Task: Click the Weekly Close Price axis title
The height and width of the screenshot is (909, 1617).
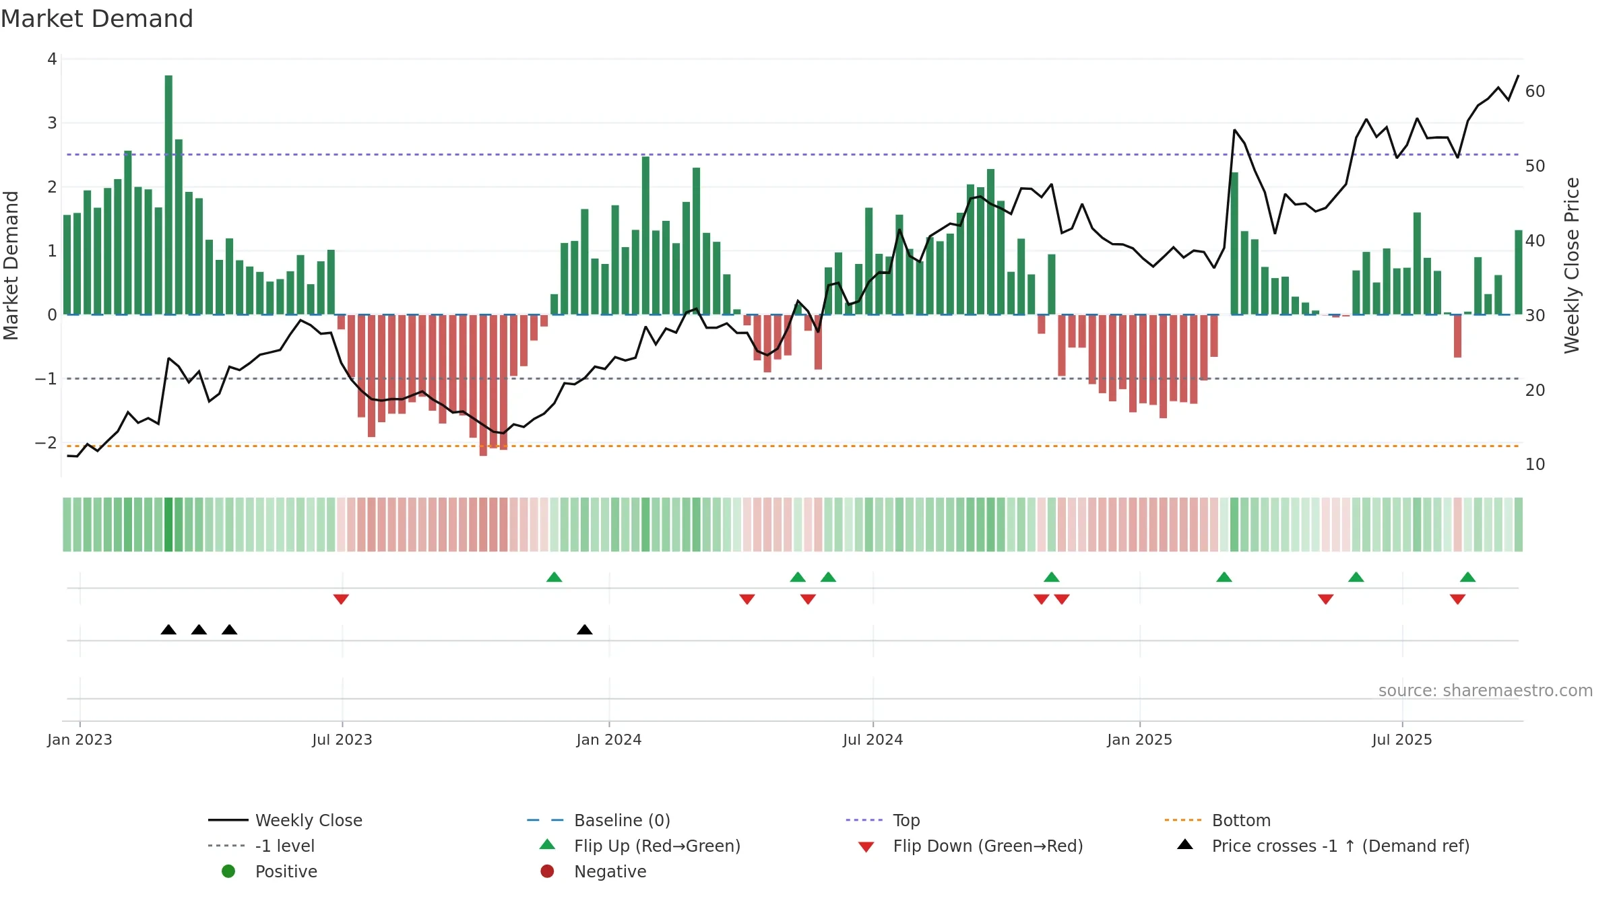Action: (1572, 265)
